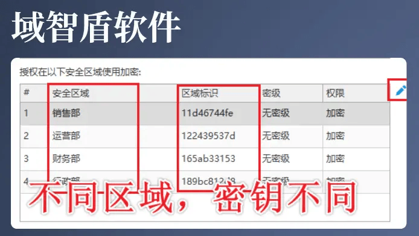Click region ID 11d46744fe
Screen dimensions: 419x236
207,113
